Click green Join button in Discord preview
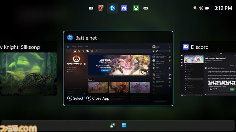The height and width of the screenshot is (132, 236). pyautogui.click(x=232, y=89)
